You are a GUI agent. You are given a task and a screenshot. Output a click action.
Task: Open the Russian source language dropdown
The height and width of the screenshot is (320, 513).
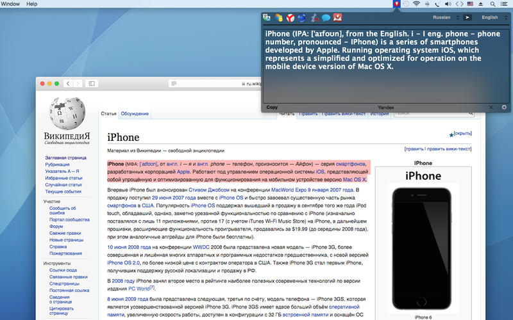click(446, 17)
